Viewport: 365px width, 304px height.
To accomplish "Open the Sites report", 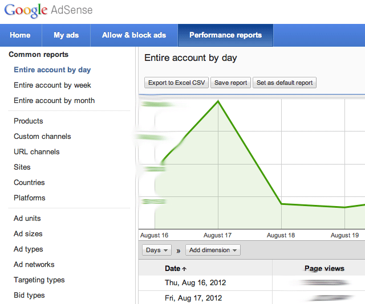I will pyautogui.click(x=22, y=167).
